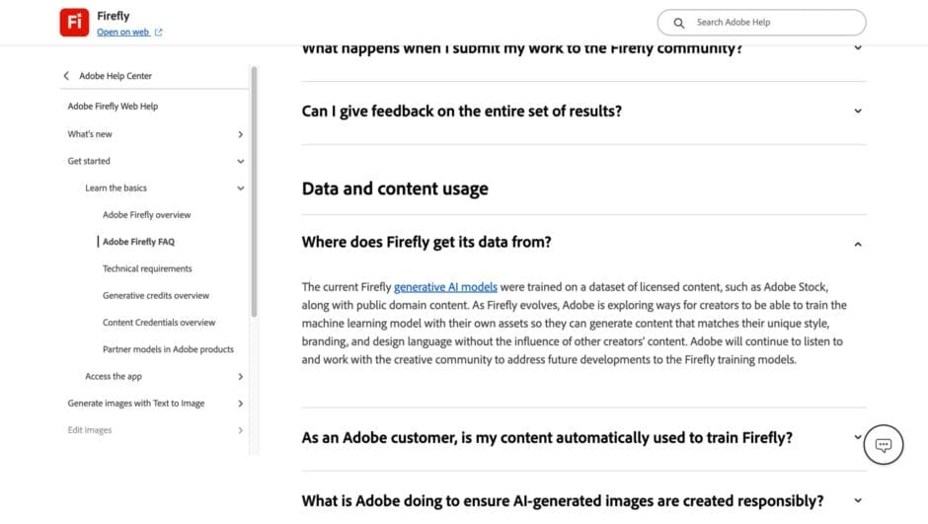Click the back chevron beside Adobe Help Center

click(66, 76)
